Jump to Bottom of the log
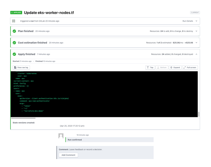Screen dimensions: 211x167 [162, 67]
